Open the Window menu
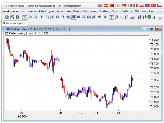 point(141,11)
